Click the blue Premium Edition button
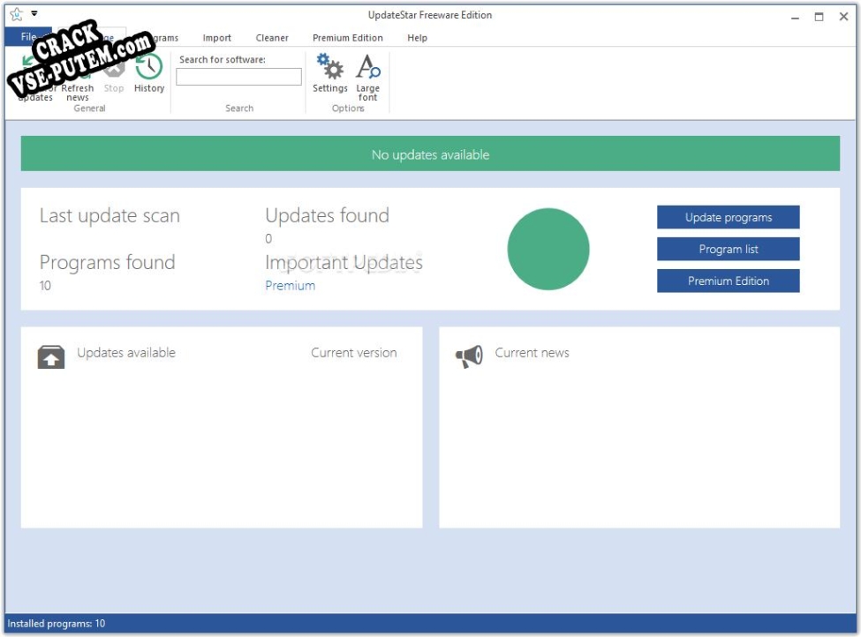861x637 pixels. pyautogui.click(x=729, y=281)
